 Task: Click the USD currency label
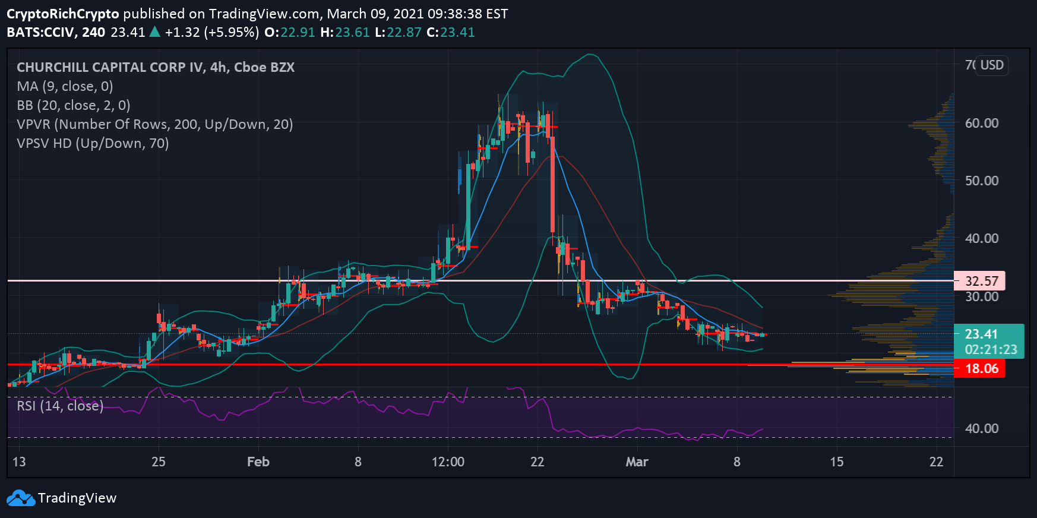click(x=992, y=65)
